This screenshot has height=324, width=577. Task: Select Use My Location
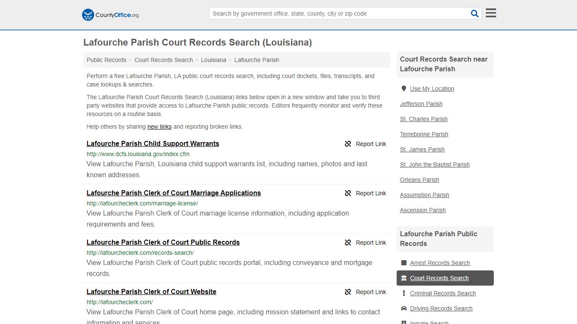[x=432, y=89]
